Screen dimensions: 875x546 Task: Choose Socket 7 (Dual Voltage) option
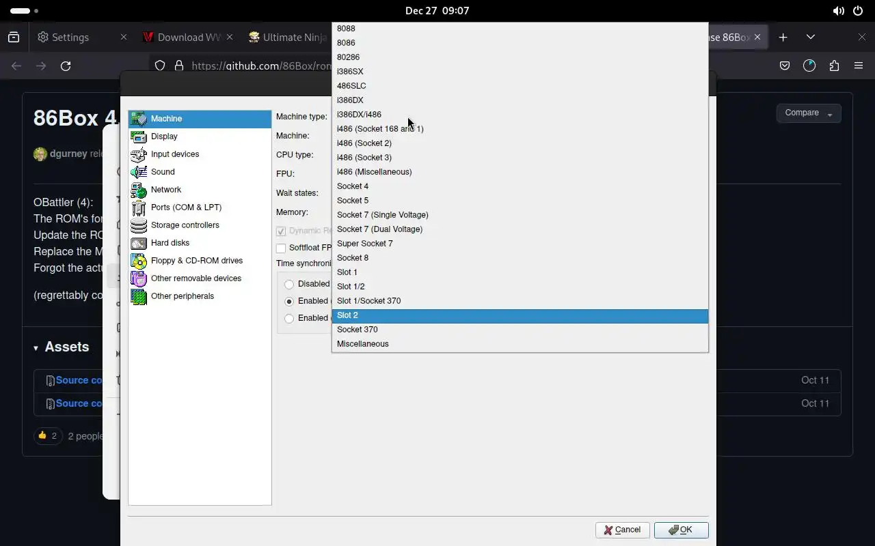520,229
